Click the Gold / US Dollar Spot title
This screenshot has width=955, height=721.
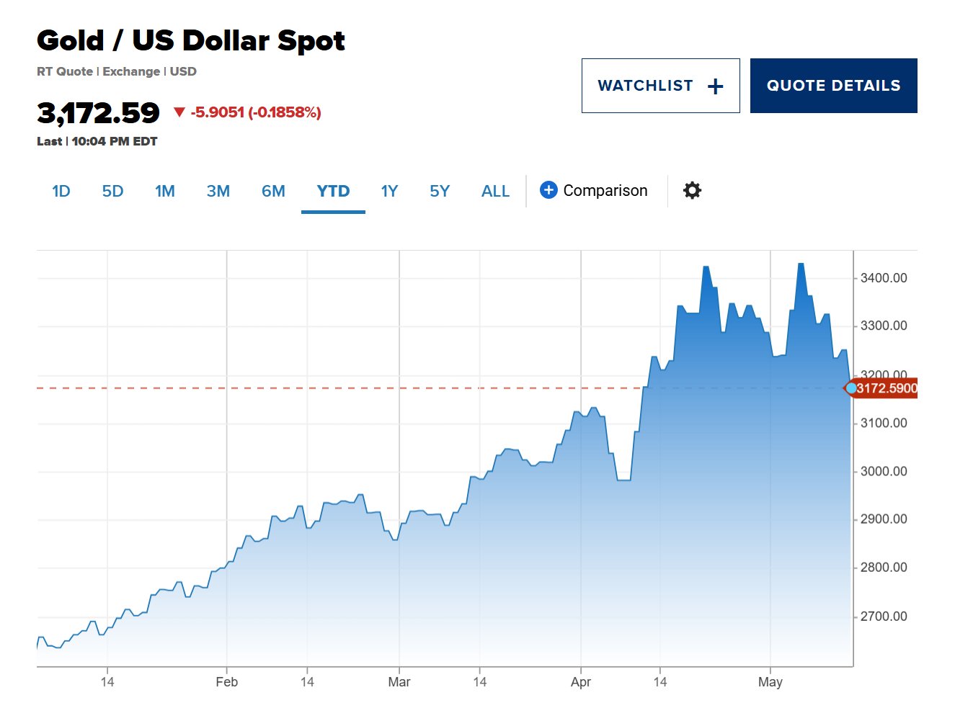(191, 41)
